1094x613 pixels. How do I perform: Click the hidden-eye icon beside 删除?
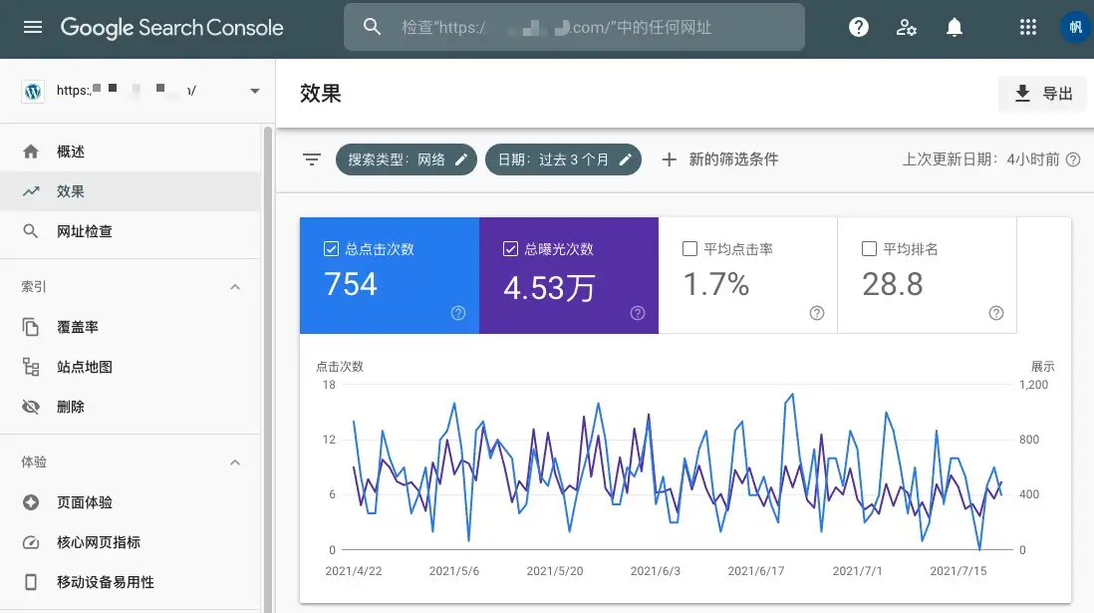31,407
